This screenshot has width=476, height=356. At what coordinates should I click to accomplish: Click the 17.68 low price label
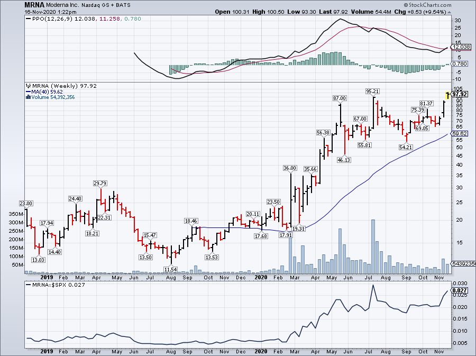(x=261, y=236)
